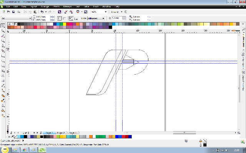The height and width of the screenshot is (153, 246).
Task: Select the Pick tool in the toolbox
Action: pyautogui.click(x=3, y=26)
